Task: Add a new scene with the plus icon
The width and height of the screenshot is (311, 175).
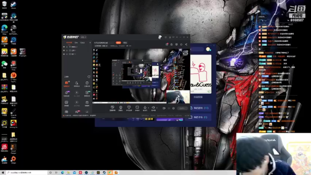Action: coord(90,43)
